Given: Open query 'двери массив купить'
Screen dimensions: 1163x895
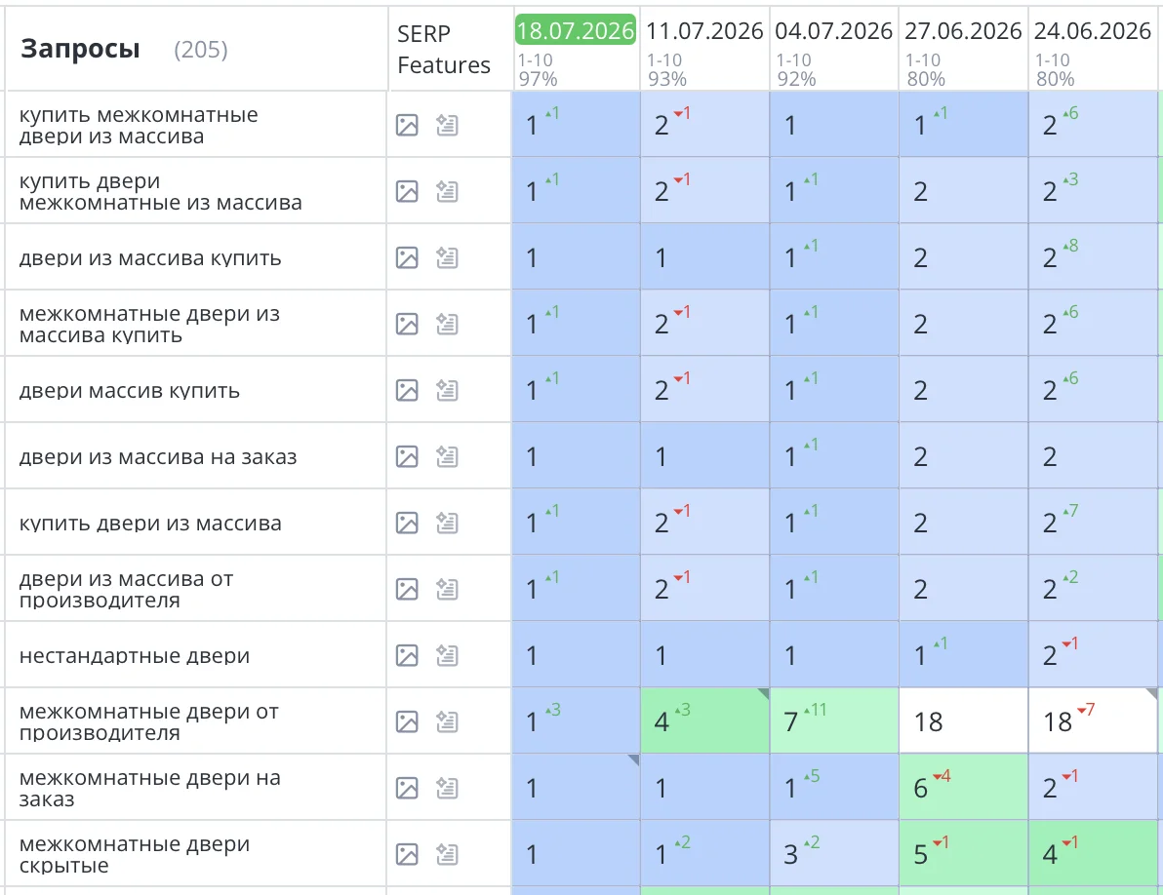Looking at the screenshot, I should coord(130,390).
